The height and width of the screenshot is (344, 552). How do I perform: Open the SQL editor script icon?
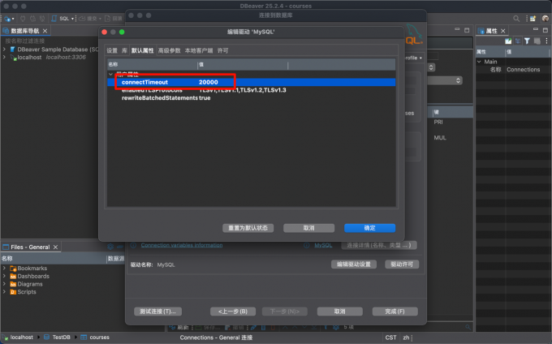click(x=54, y=19)
